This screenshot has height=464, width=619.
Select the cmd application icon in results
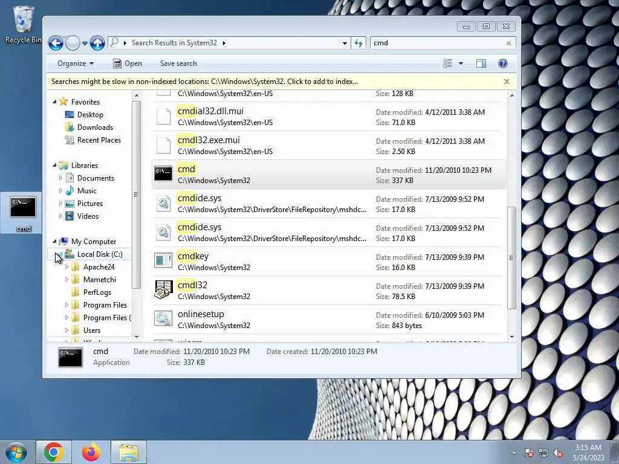pos(163,174)
